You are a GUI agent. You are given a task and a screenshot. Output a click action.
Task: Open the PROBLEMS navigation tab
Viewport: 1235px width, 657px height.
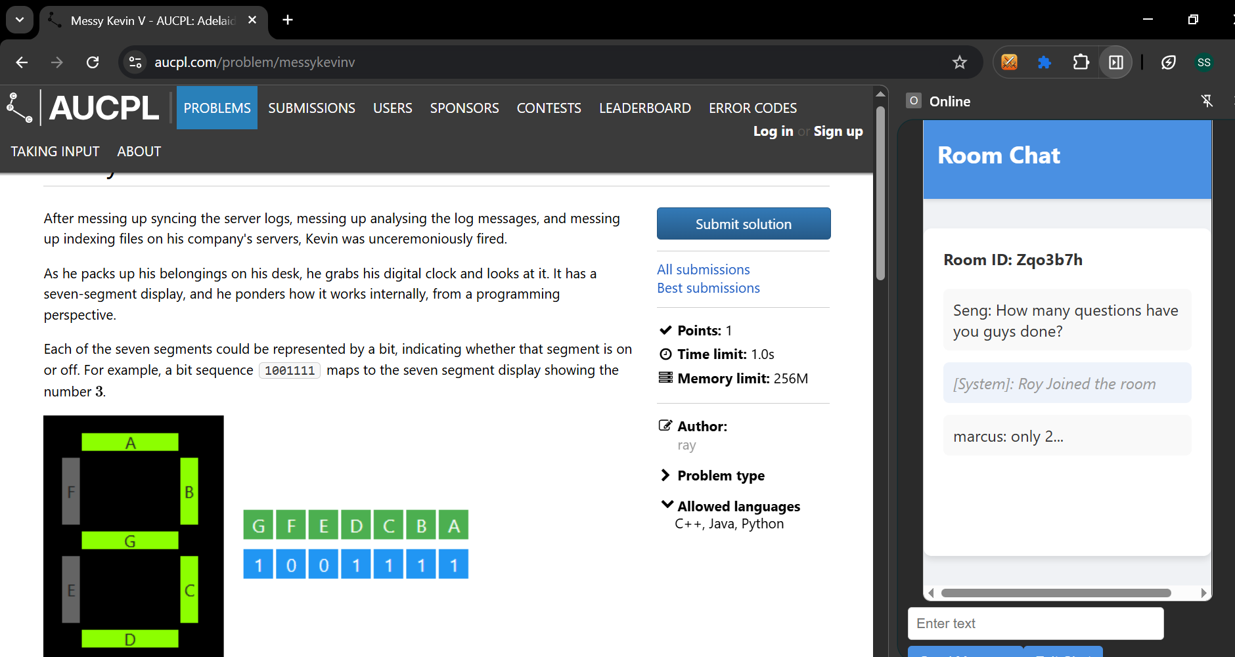click(217, 108)
